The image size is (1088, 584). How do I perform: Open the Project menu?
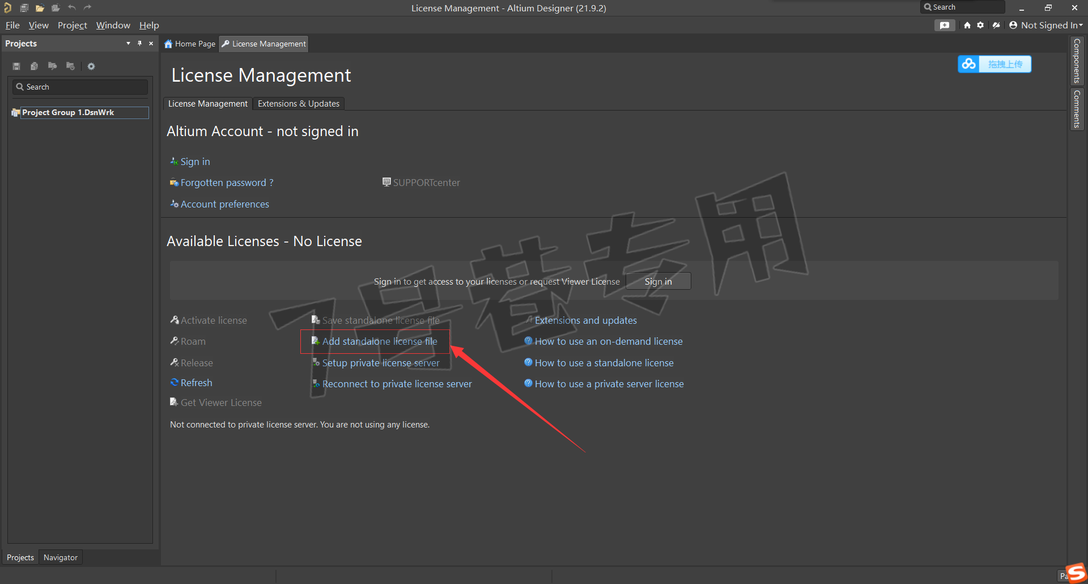[x=73, y=26]
